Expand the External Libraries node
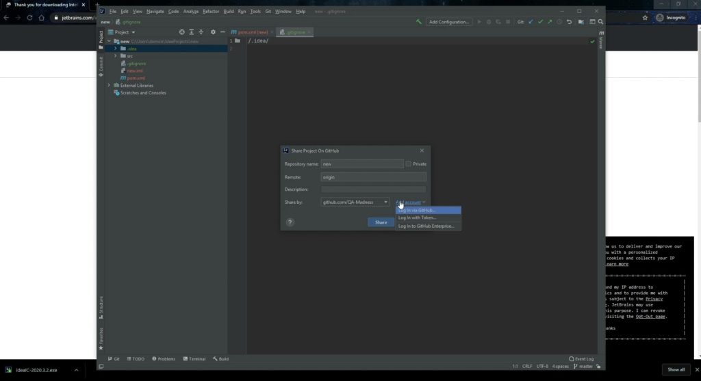The height and width of the screenshot is (381, 701). tap(109, 86)
